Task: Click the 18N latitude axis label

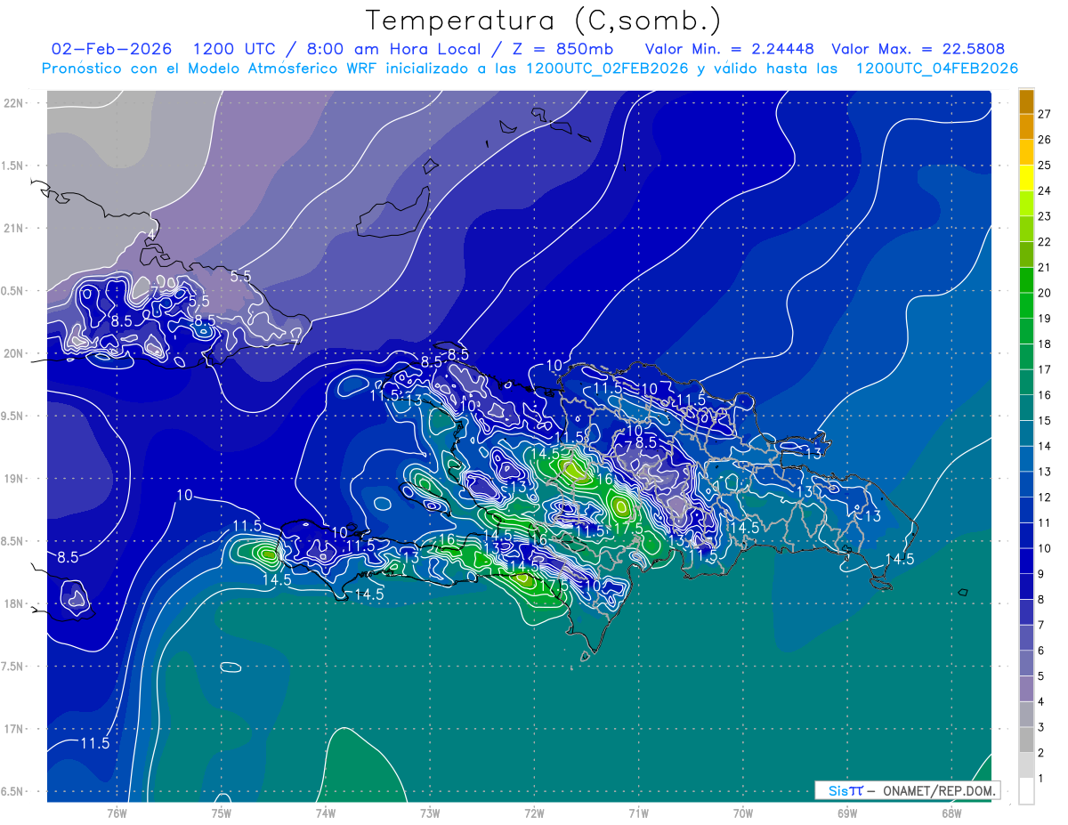Action: tap(14, 603)
